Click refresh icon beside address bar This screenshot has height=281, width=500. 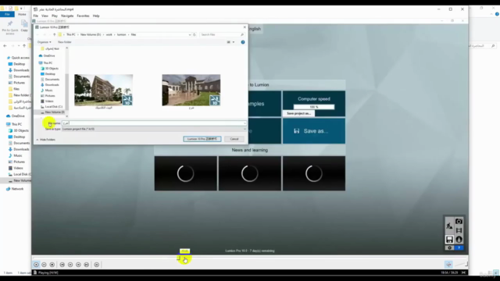click(195, 34)
